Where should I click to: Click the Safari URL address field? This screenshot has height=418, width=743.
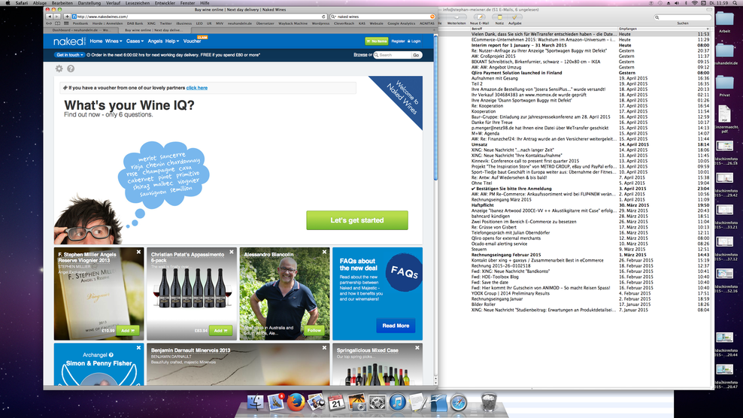tap(198, 17)
